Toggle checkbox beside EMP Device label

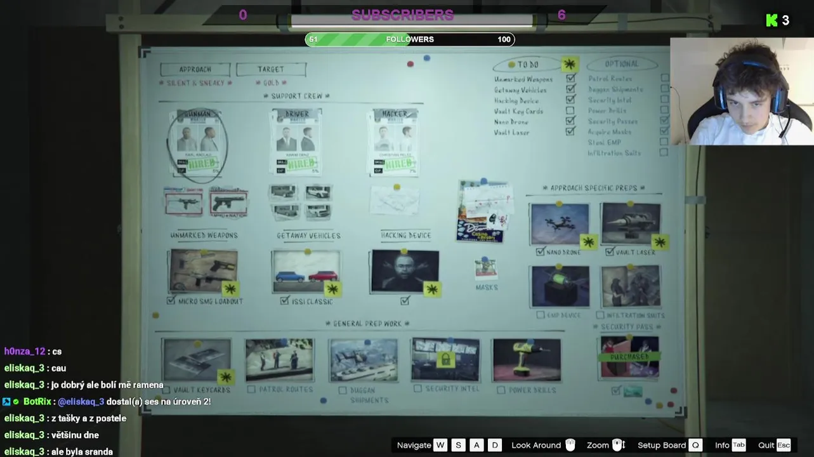pyautogui.click(x=540, y=315)
